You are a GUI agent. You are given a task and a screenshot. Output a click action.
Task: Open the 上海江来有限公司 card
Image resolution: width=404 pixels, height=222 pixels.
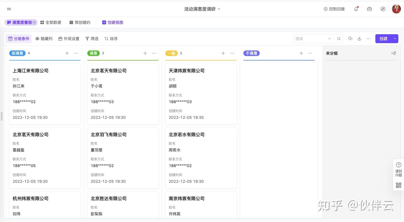[45, 94]
